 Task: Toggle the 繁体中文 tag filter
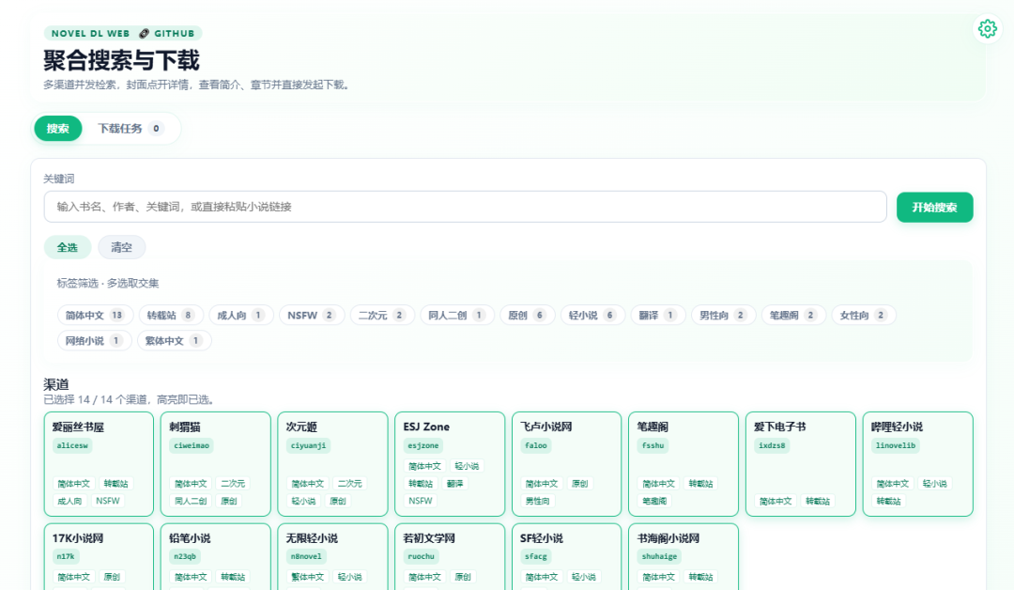click(x=173, y=340)
